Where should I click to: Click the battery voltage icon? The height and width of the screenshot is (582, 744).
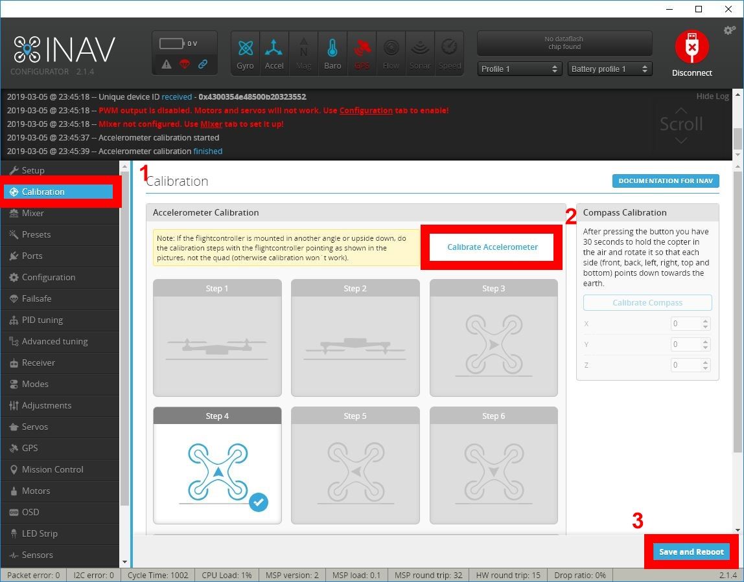[172, 43]
